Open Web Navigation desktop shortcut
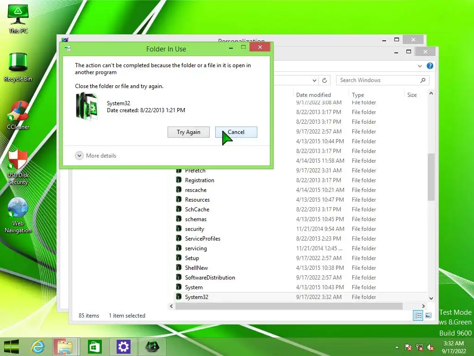This screenshot has width=474, height=356. click(x=18, y=216)
